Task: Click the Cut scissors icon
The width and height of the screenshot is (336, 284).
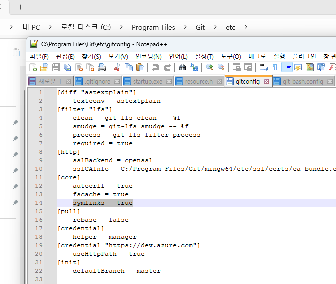Action: (117, 68)
